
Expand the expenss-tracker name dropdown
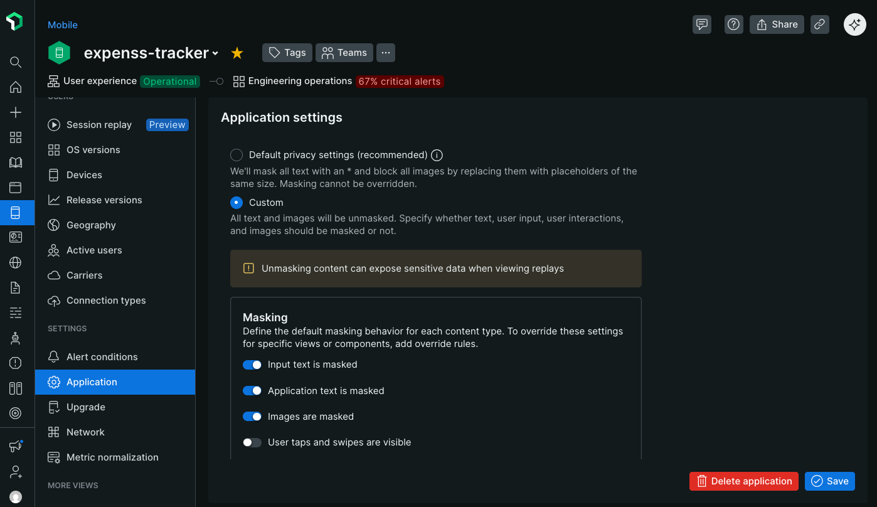tap(216, 53)
